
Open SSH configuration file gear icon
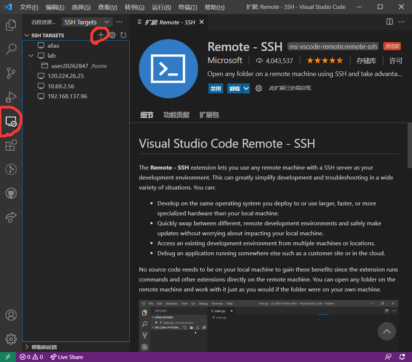coord(112,35)
